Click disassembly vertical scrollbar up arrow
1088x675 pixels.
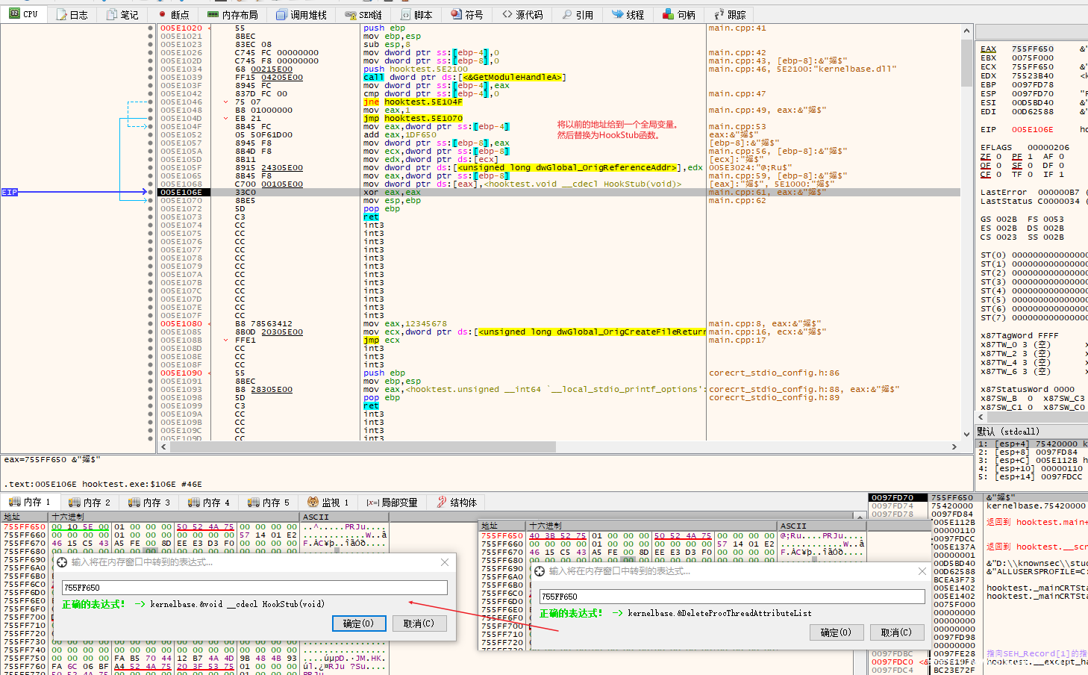967,31
